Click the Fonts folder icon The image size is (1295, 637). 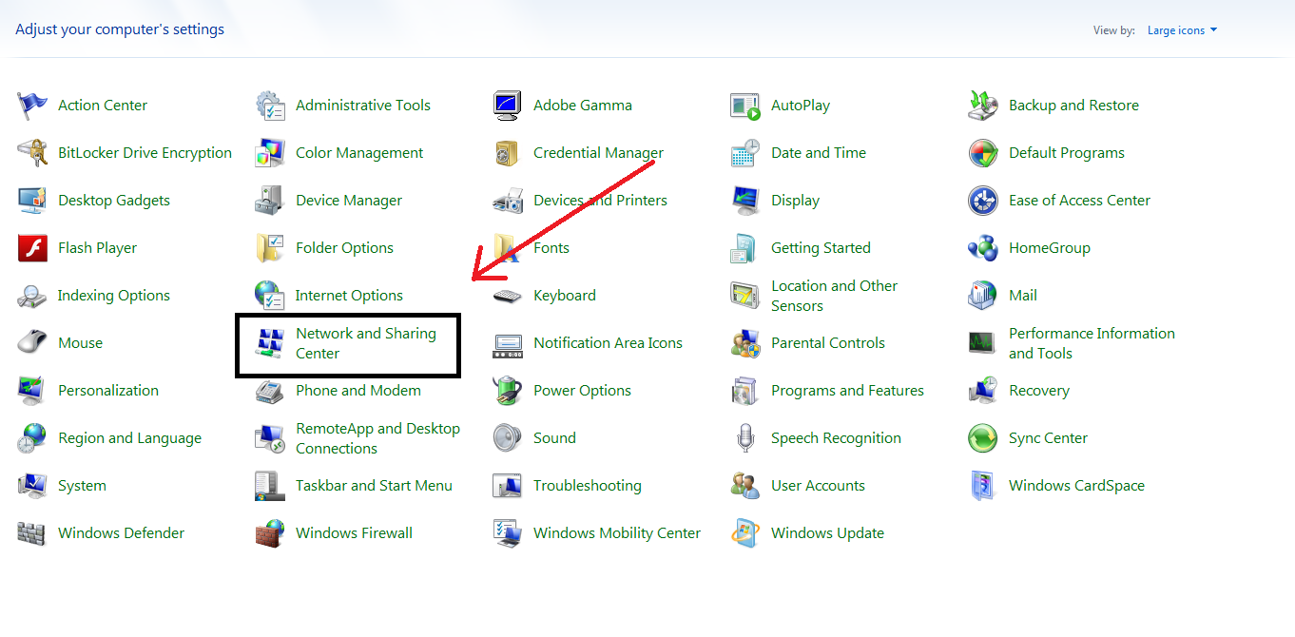[508, 248]
